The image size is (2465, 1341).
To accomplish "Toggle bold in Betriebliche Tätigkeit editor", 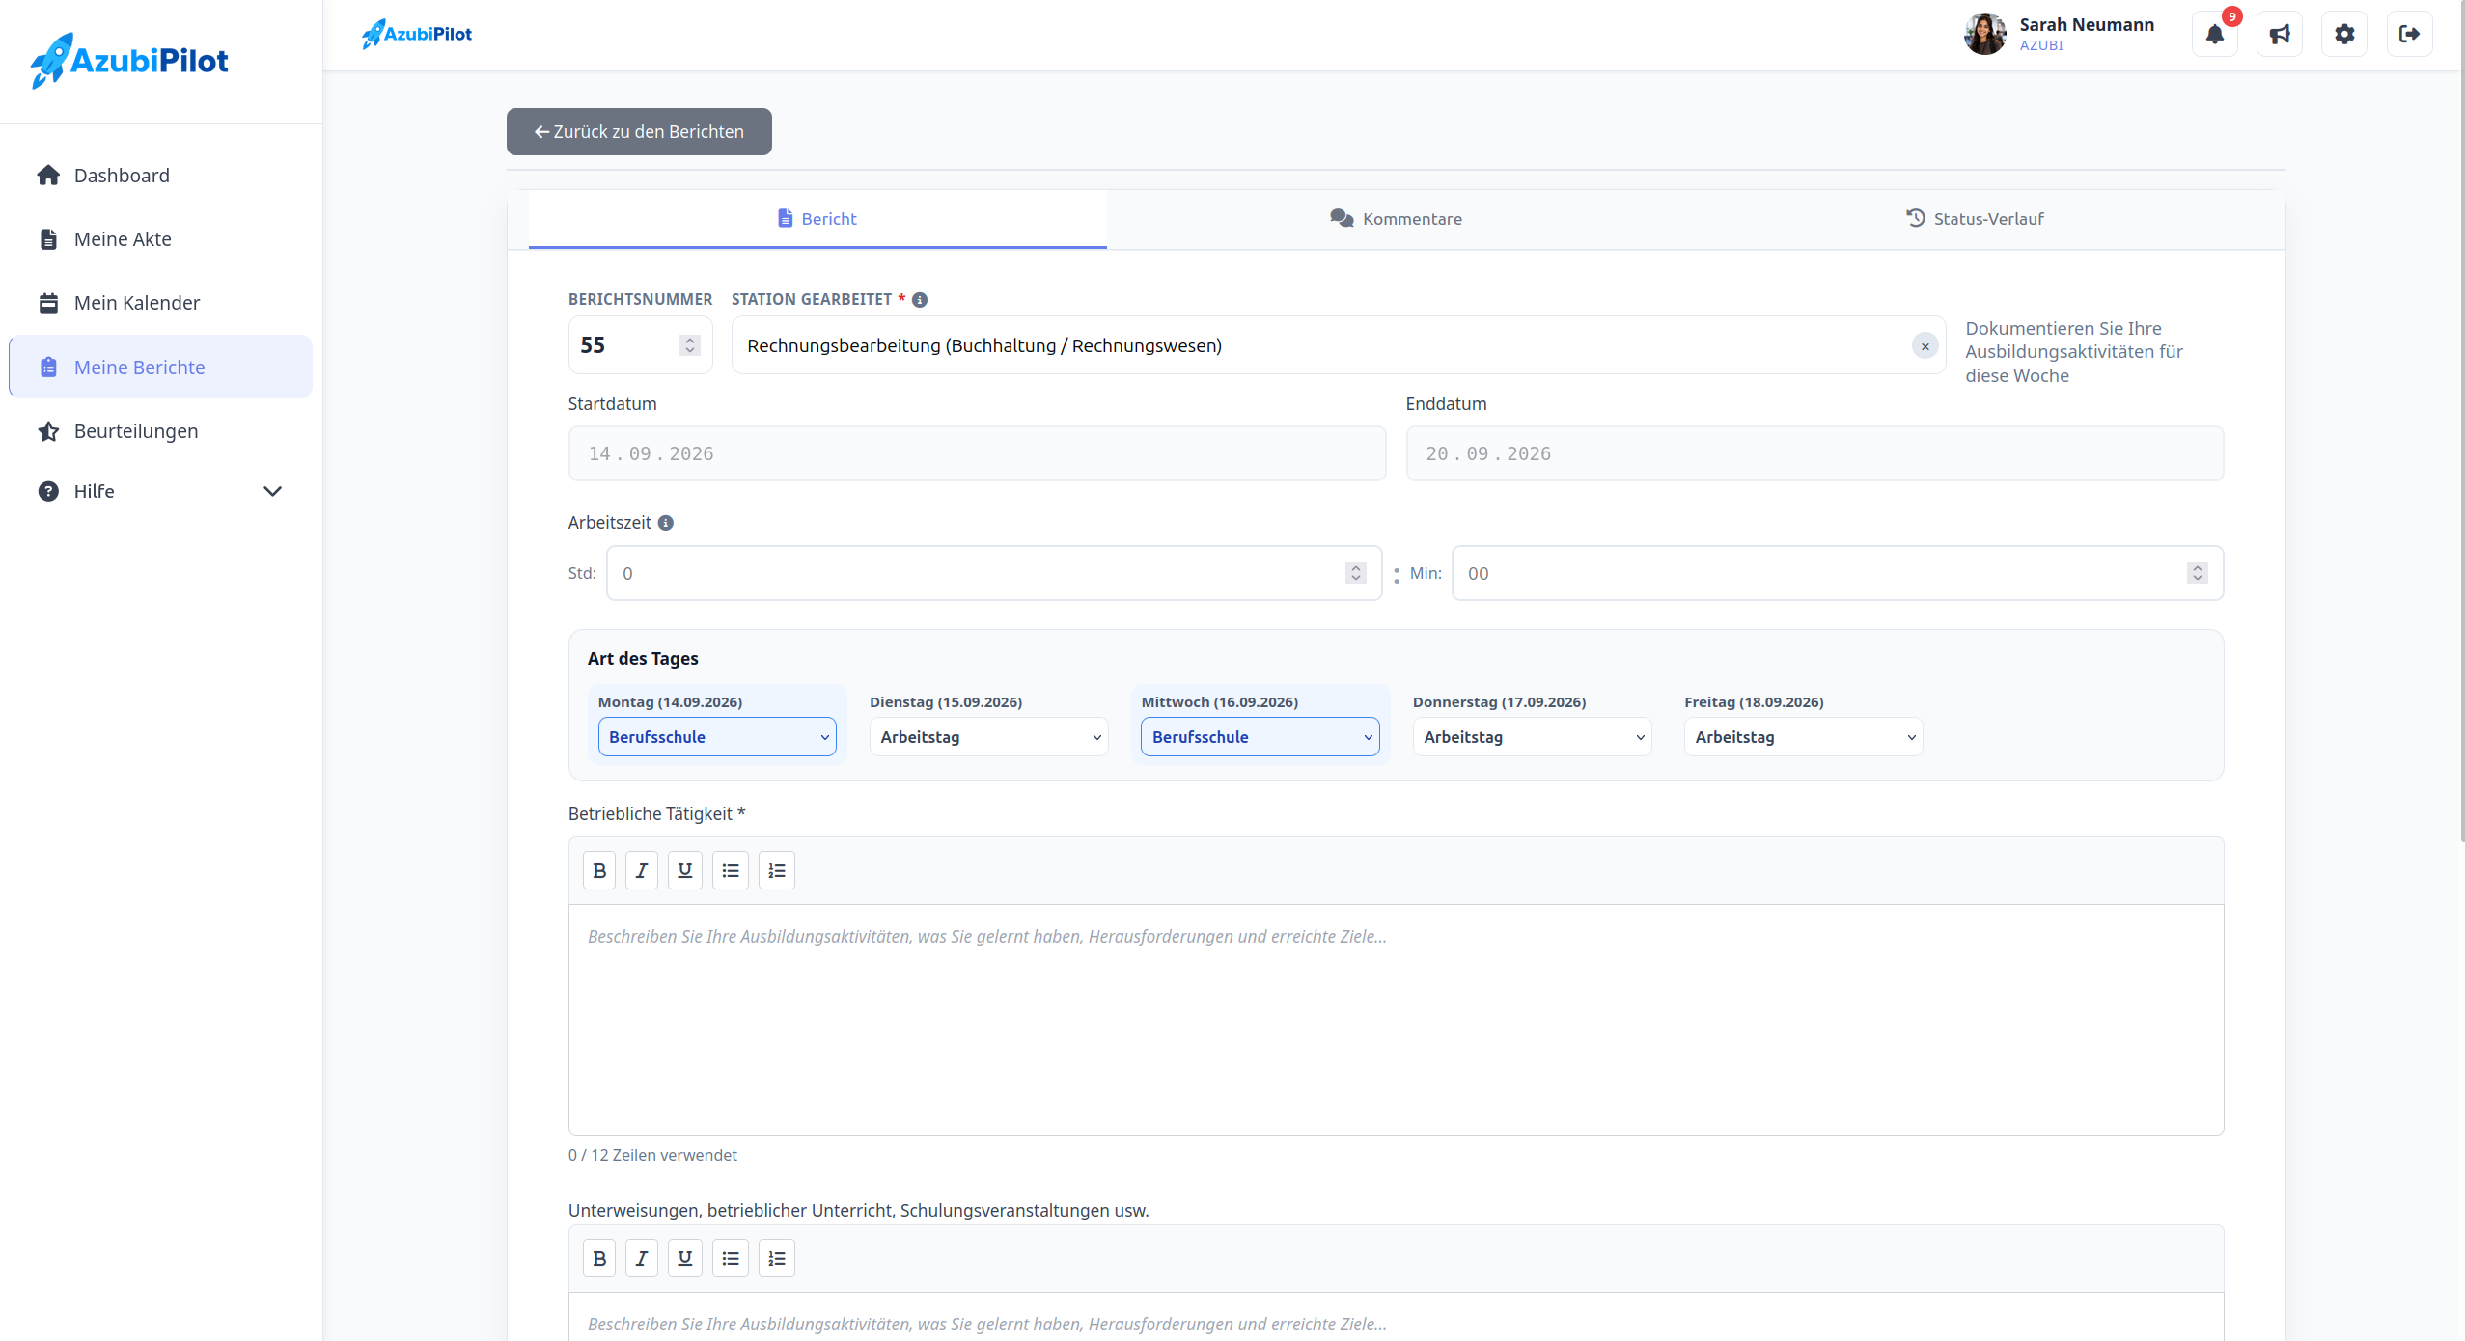I will coord(599,870).
